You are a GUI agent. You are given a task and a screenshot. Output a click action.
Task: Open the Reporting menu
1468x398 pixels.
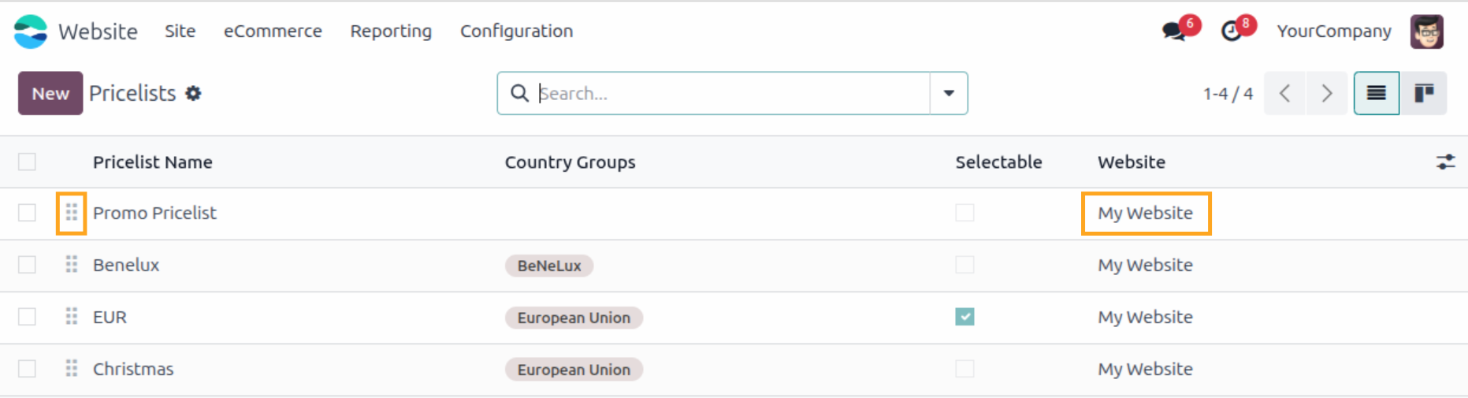(391, 32)
